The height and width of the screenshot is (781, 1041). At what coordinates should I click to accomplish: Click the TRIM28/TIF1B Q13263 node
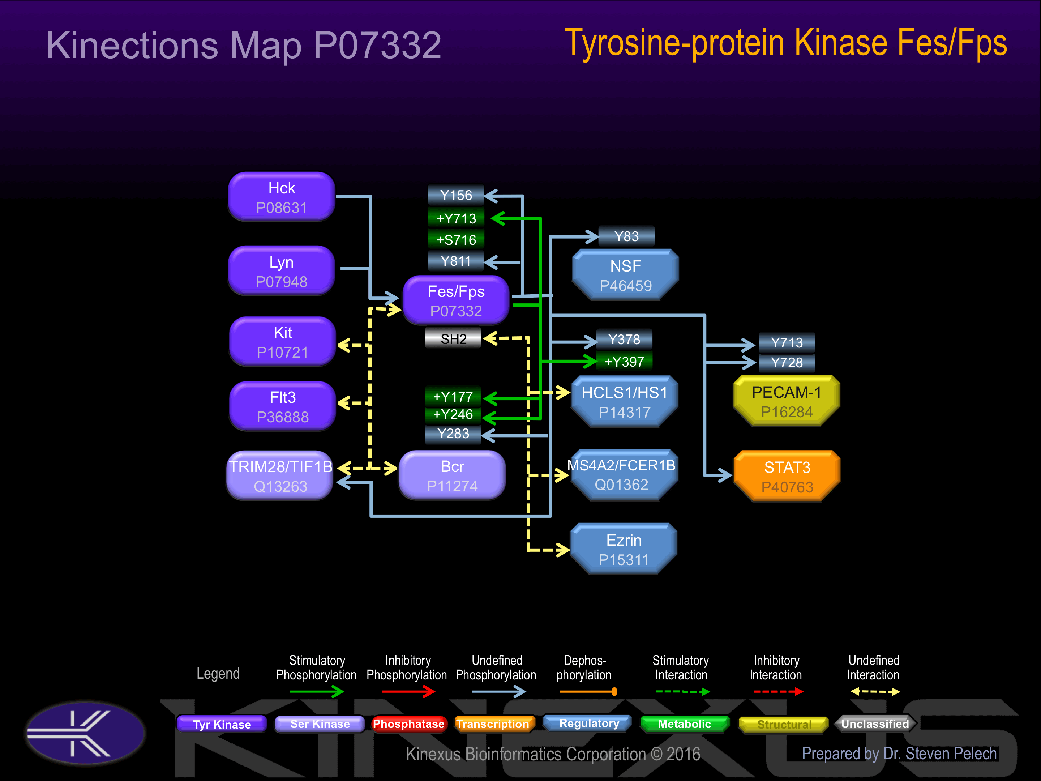(280, 475)
